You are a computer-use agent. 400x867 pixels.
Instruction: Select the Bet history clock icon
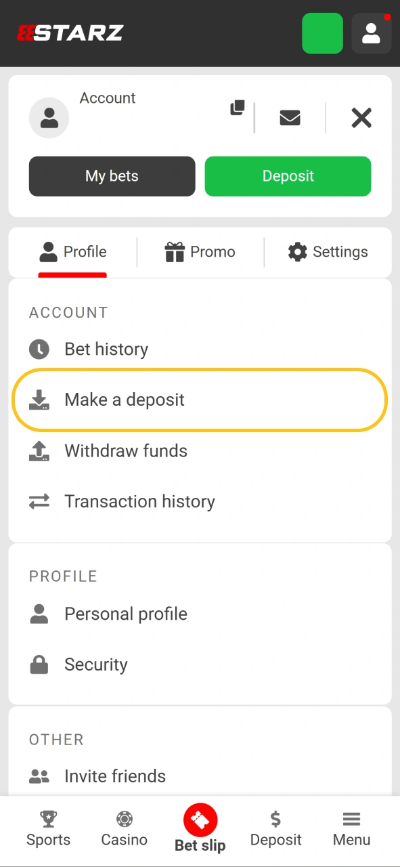[x=39, y=349]
